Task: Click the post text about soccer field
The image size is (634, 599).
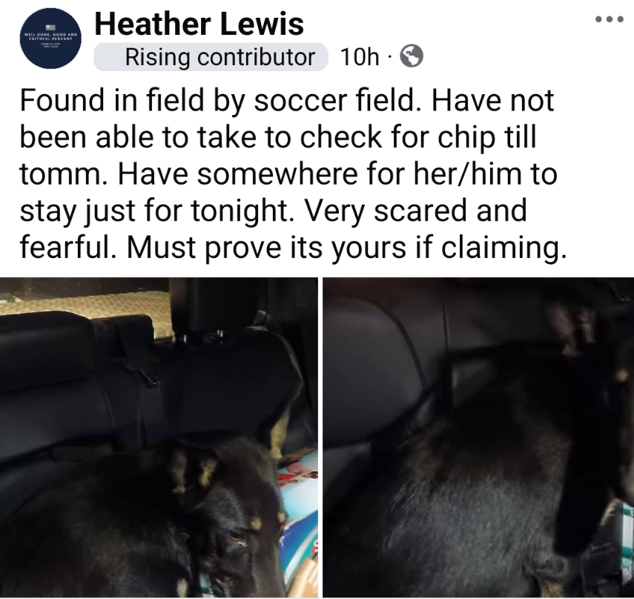Action: pyautogui.click(x=293, y=173)
